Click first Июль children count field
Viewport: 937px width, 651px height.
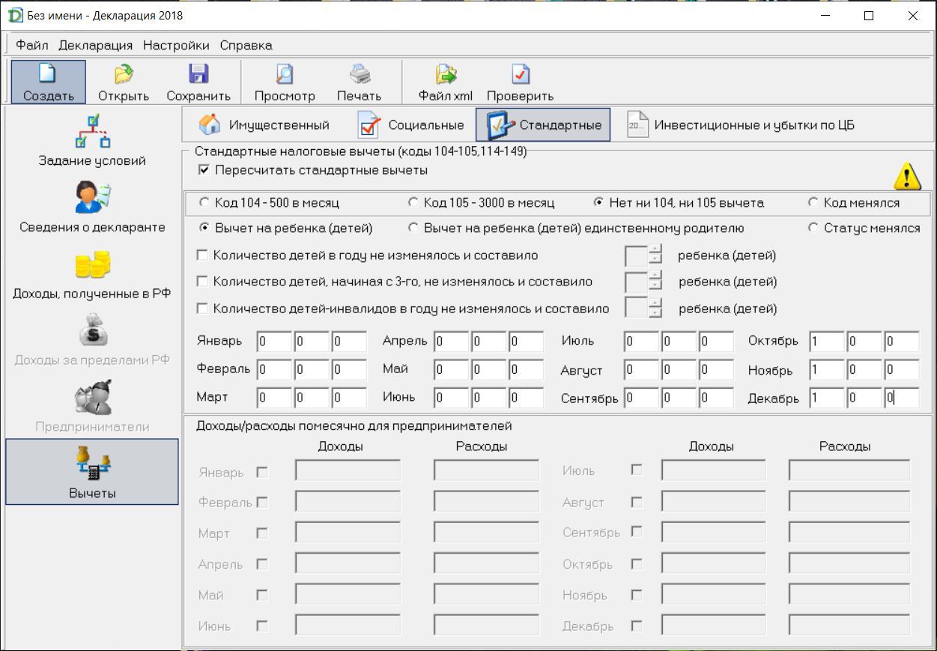click(x=641, y=342)
